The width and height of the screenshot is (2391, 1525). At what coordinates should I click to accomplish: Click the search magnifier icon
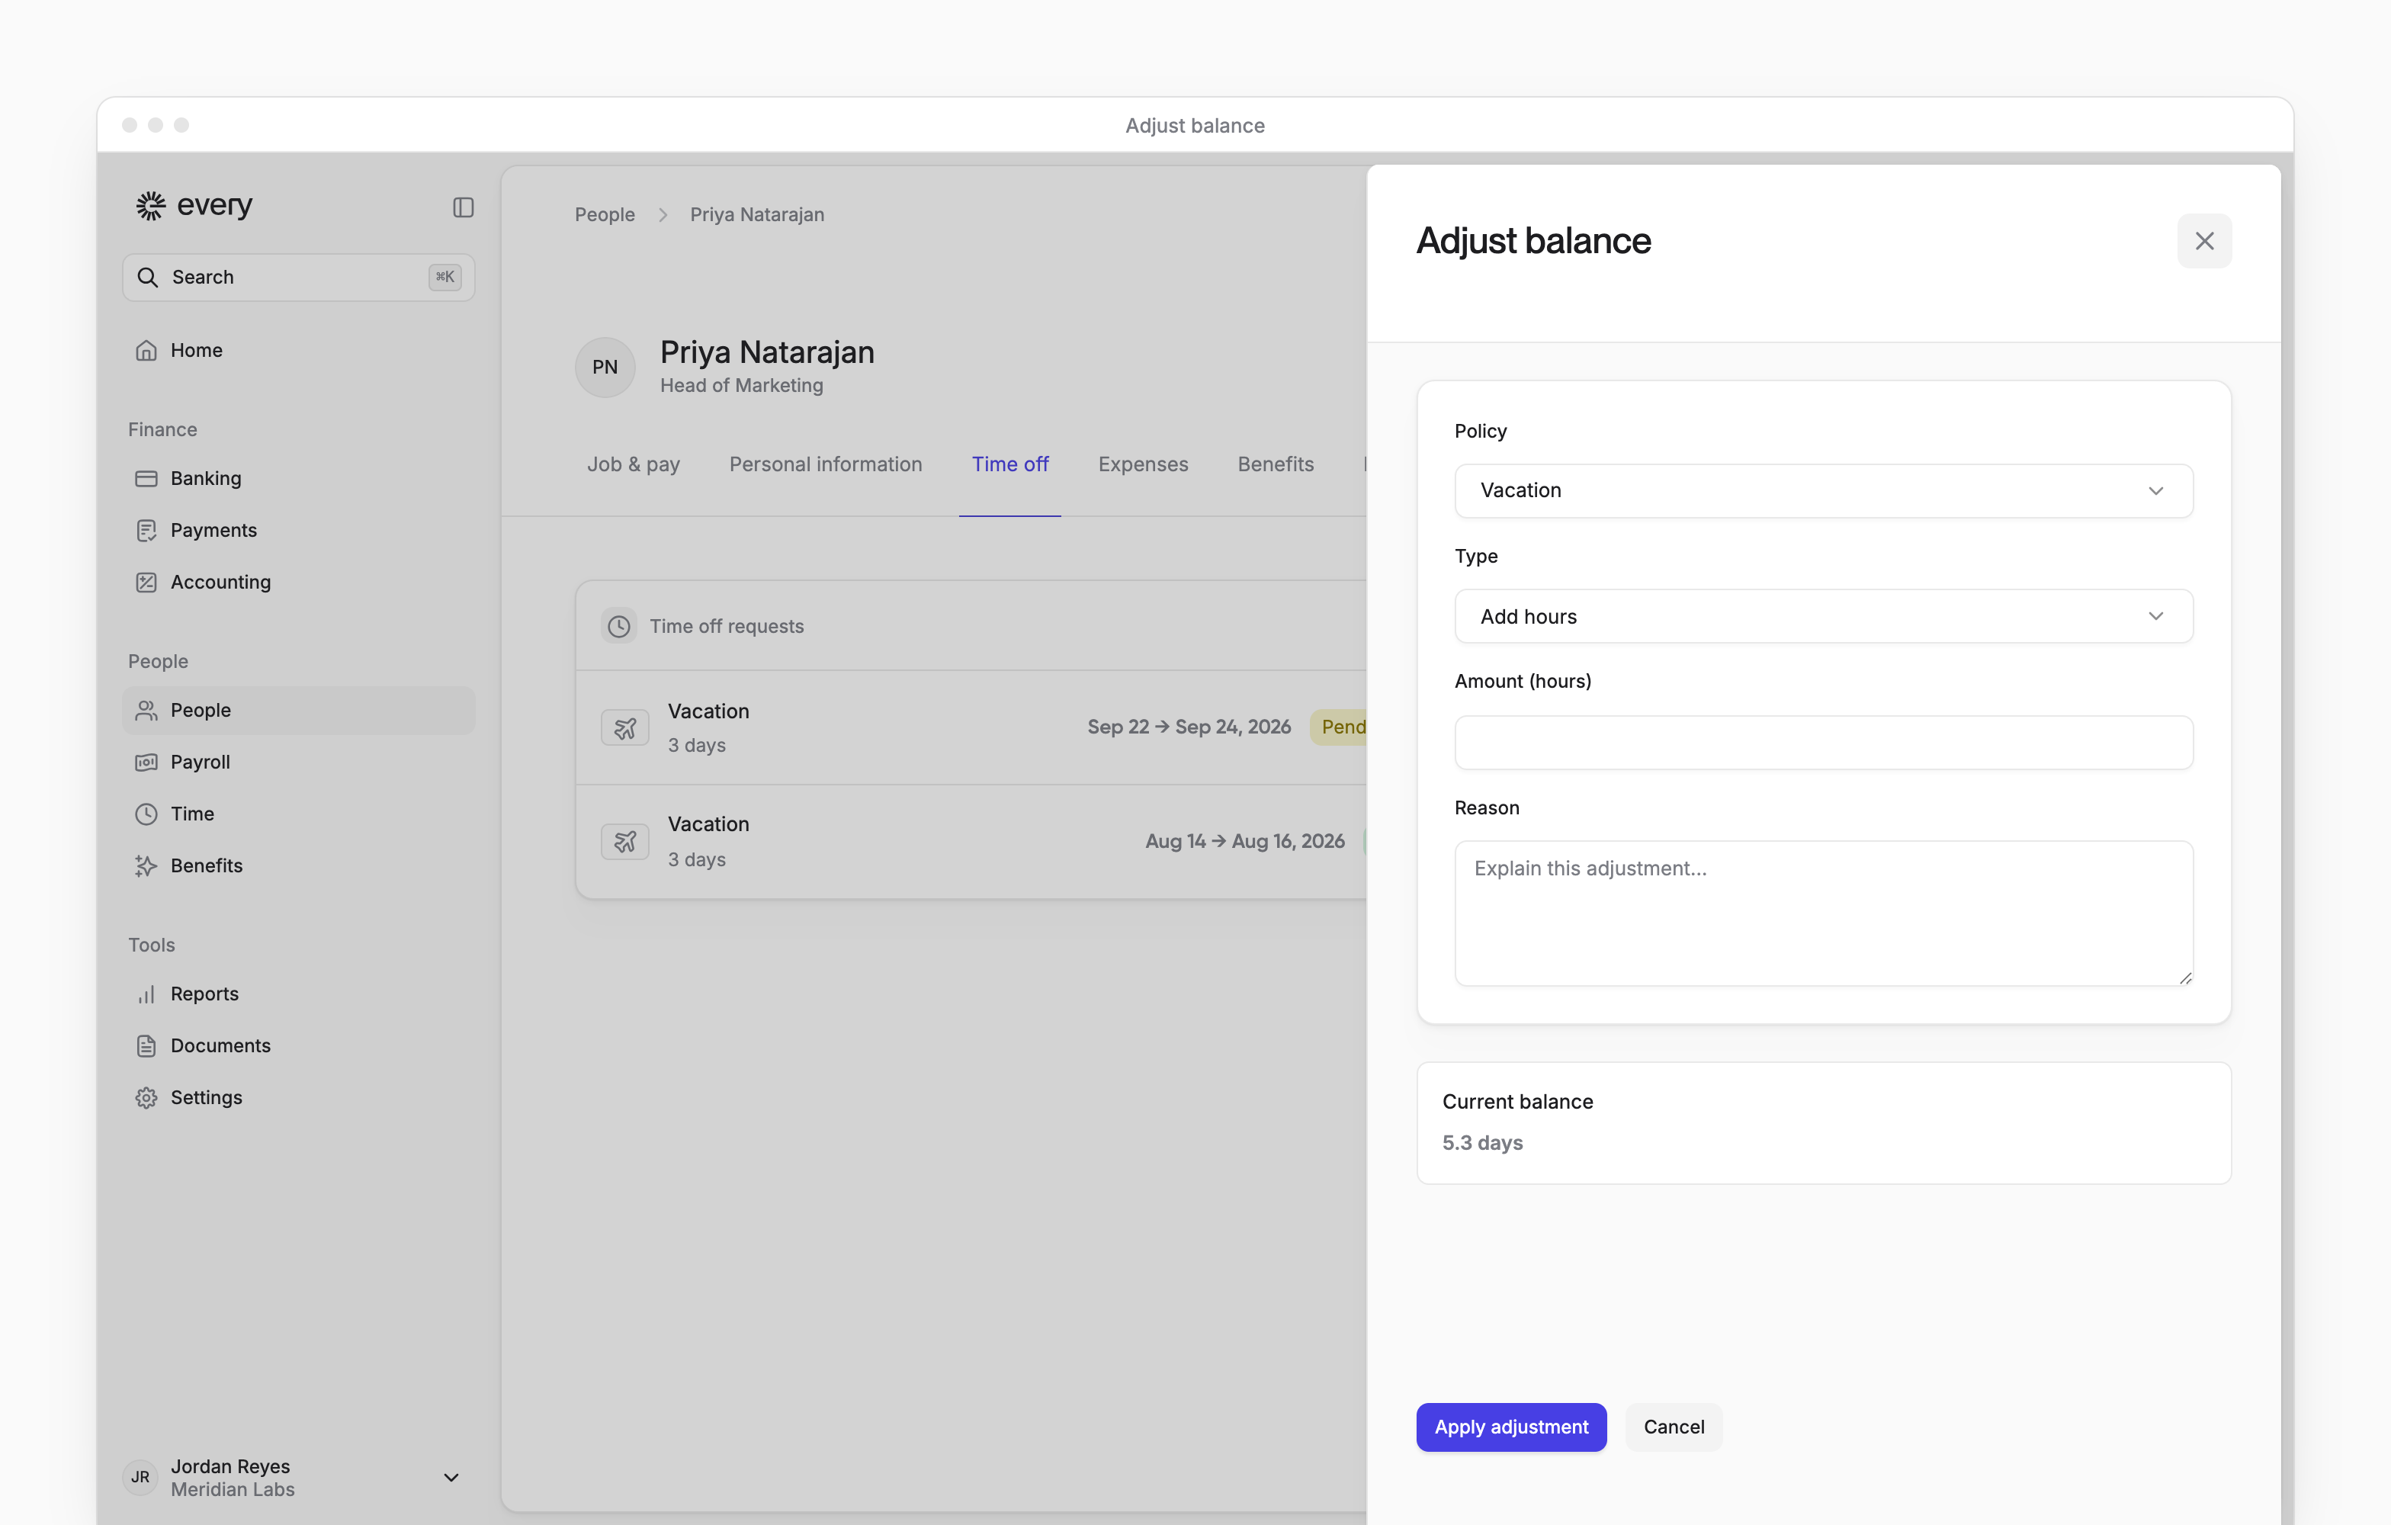(148, 277)
